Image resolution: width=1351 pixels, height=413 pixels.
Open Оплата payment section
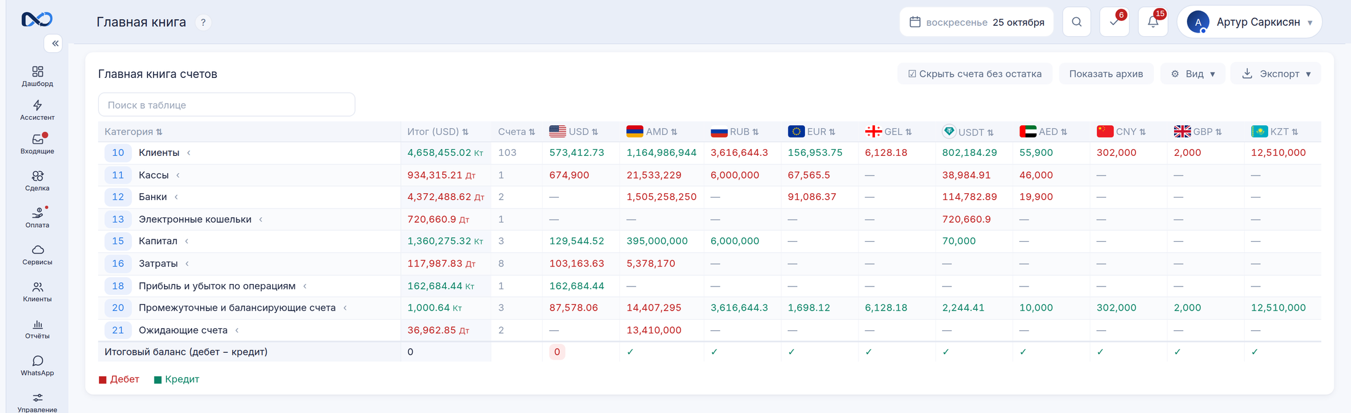37,218
